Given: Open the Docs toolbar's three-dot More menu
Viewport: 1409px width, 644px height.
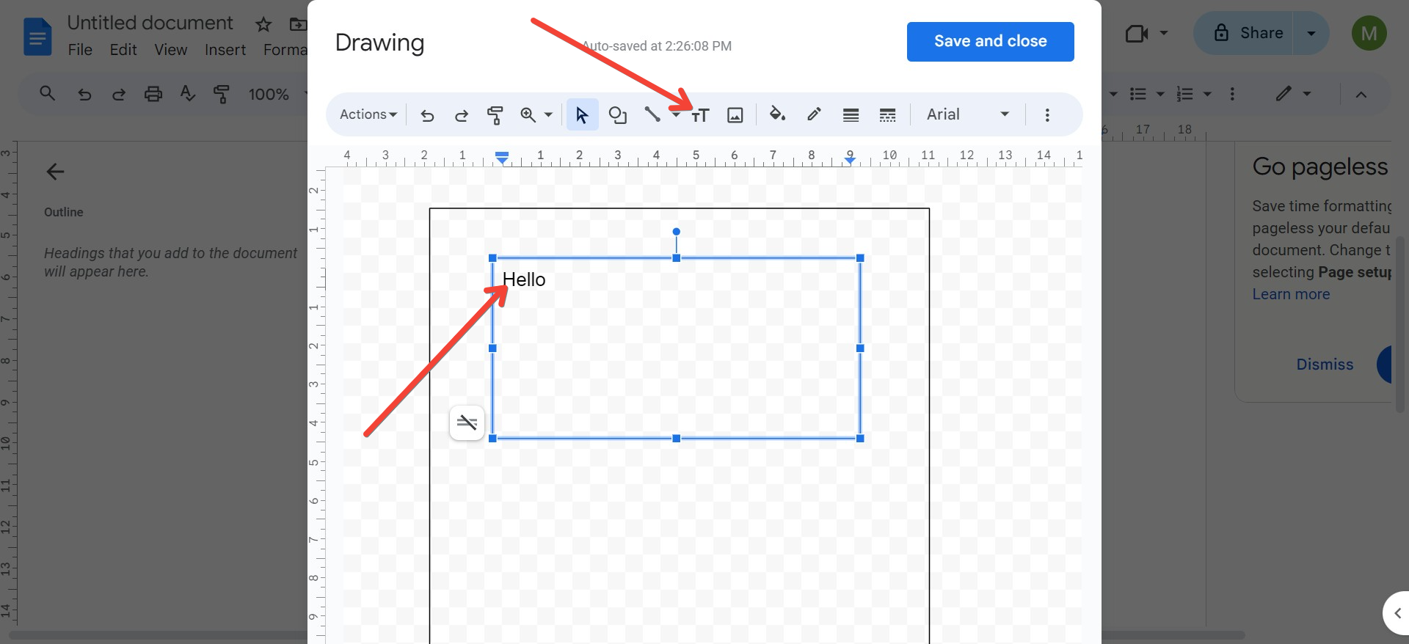Looking at the screenshot, I should 1232,94.
